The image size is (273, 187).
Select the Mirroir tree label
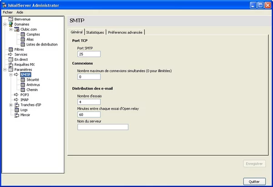tap(25, 115)
